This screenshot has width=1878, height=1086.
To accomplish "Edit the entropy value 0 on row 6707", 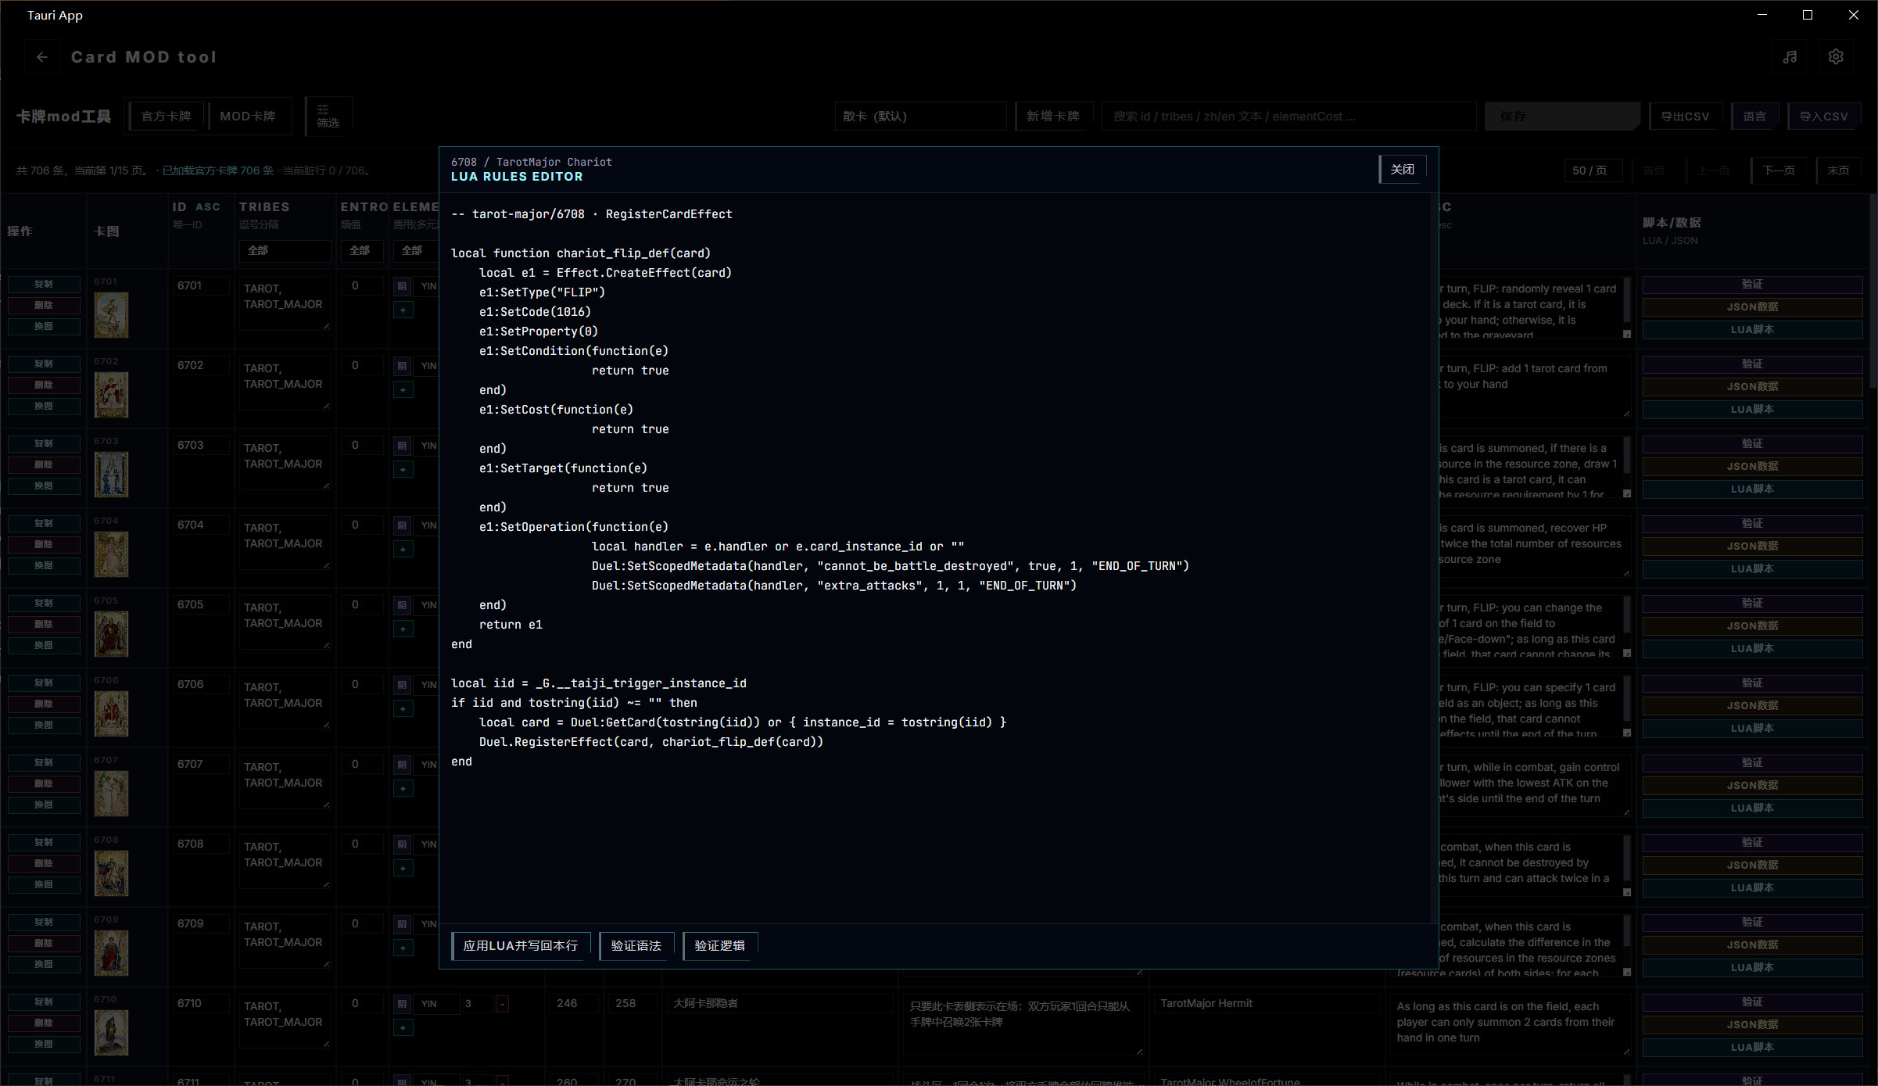I will tap(361, 765).
